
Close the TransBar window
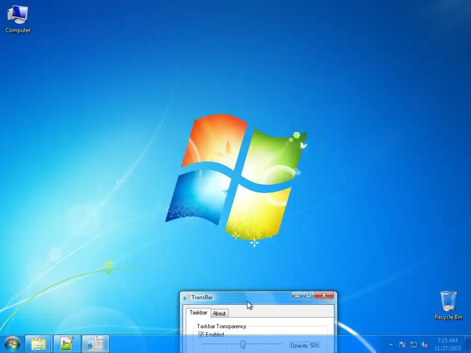324,296
